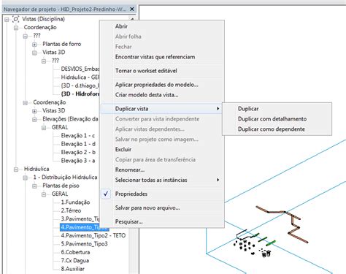
Task: Collapse the Plantas de piso node
Action: (x=34, y=186)
